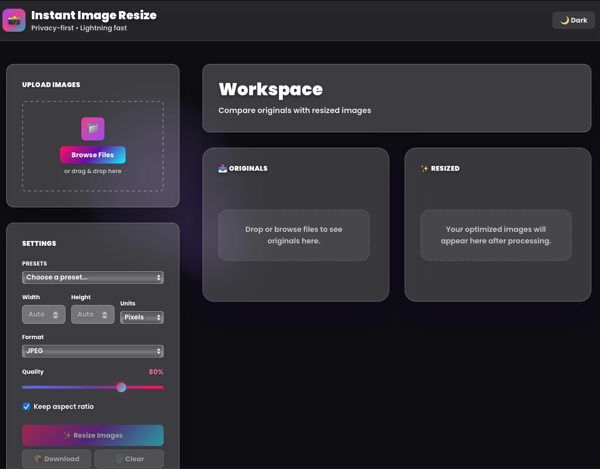The image size is (600, 469).
Task: Click the Resize Images button
Action: (x=93, y=435)
